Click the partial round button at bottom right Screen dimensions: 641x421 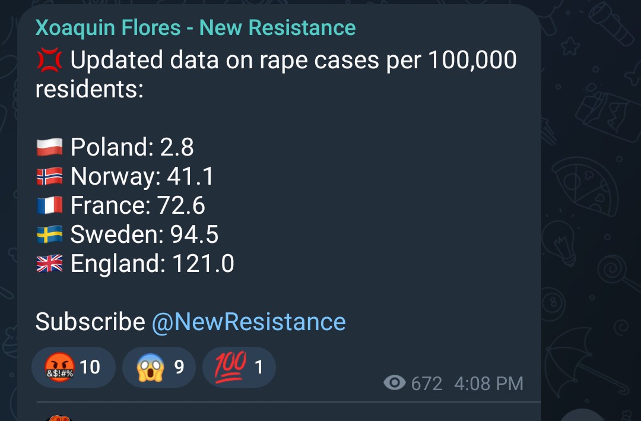(x=583, y=415)
